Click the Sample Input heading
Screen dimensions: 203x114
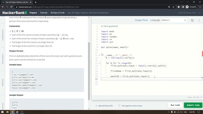coord(16,65)
